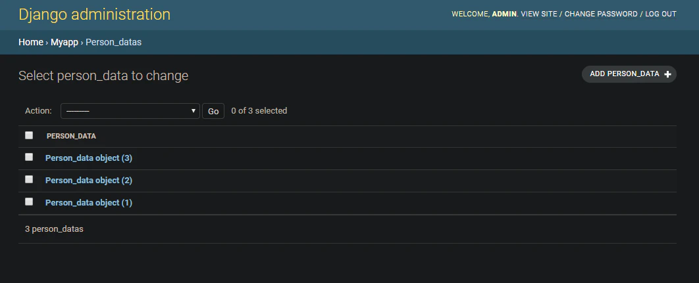699x283 pixels.
Task: Go to Myapp in the breadcrumb
Action: [x=65, y=42]
